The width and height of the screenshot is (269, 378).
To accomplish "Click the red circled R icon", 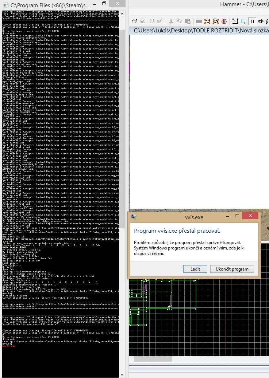I will pos(224,22).
